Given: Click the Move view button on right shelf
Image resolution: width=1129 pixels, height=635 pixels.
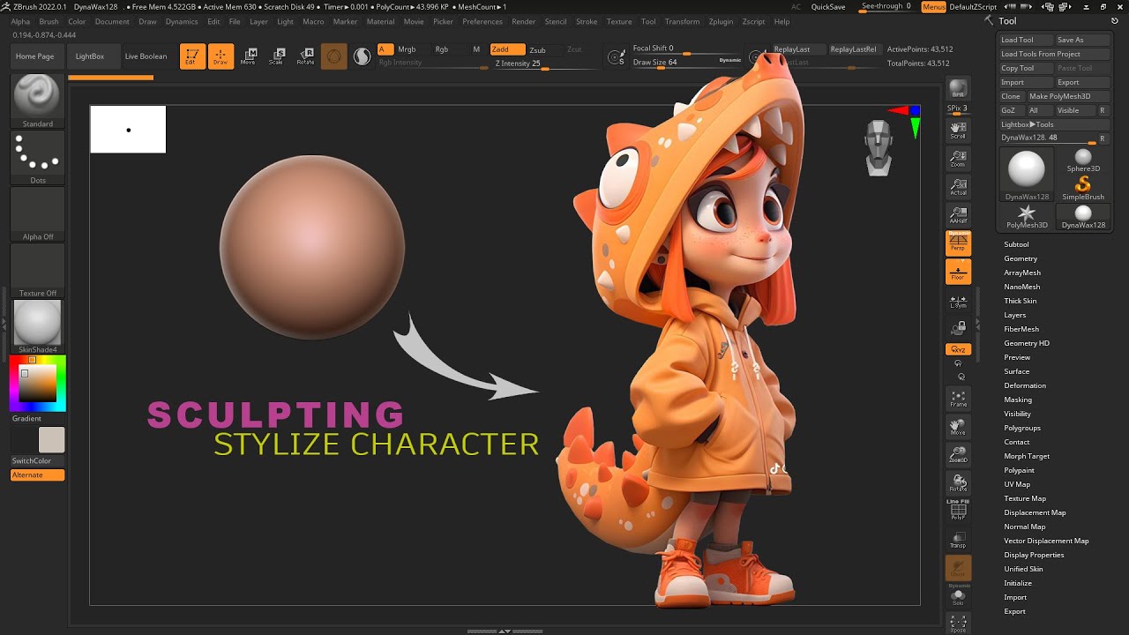Looking at the screenshot, I should coord(958,427).
